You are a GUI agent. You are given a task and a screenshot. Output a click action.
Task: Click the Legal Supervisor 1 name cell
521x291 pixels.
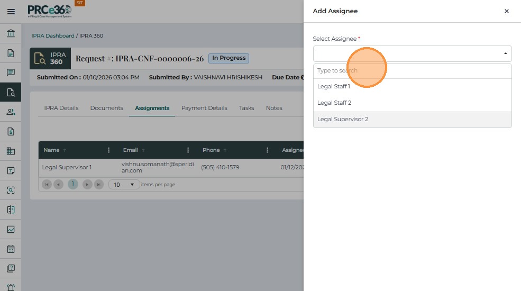pyautogui.click(x=67, y=167)
